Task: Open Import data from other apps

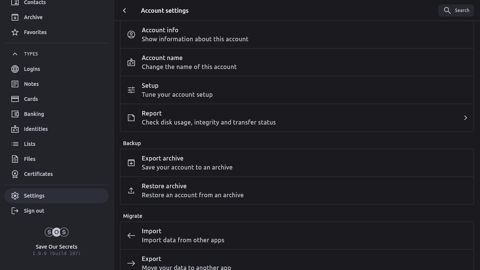Action: pyautogui.click(x=183, y=235)
